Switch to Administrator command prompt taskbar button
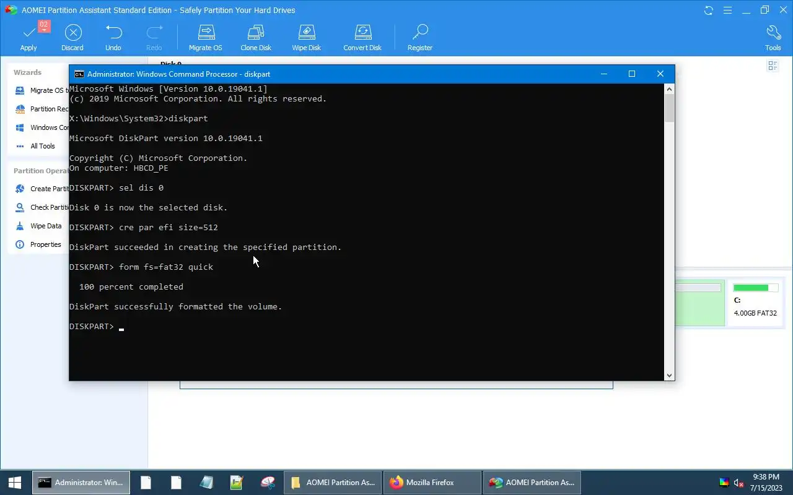Screen dimensions: 793x495 coord(81,483)
